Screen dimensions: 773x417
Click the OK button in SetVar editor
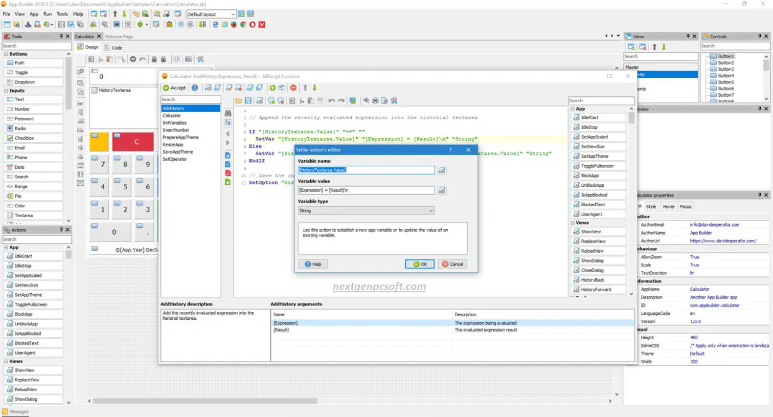(420, 264)
